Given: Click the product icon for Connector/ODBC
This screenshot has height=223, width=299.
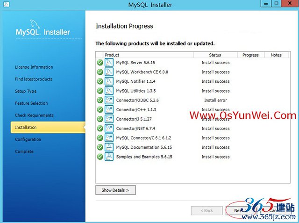Looking at the screenshot, I should 109,100.
